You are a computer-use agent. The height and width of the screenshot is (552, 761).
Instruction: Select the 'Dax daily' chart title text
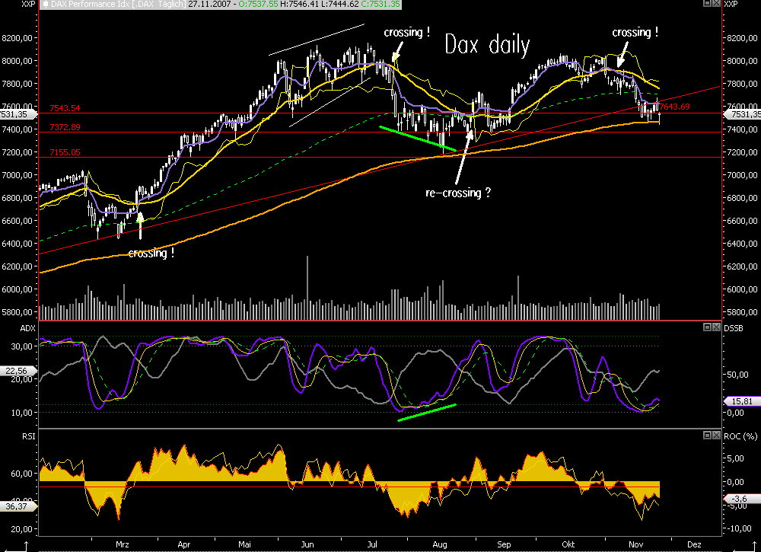(x=487, y=45)
